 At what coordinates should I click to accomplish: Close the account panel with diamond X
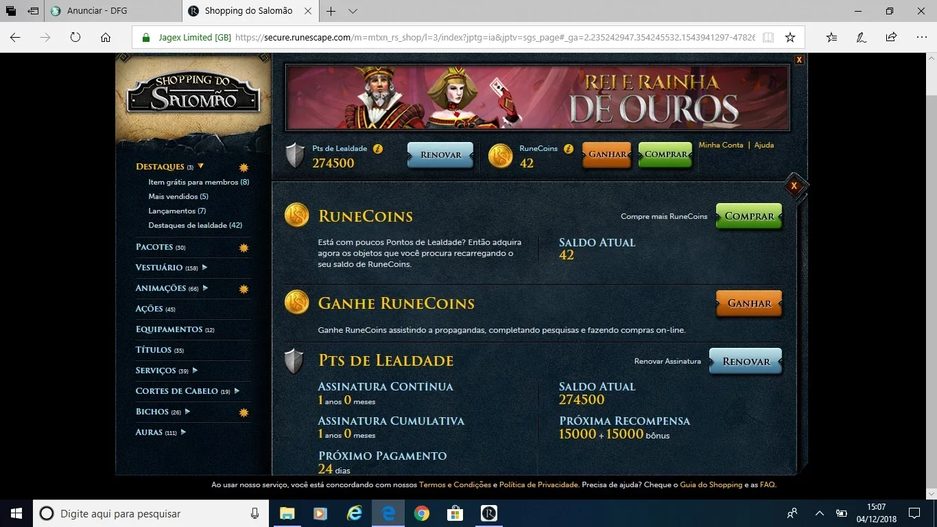pos(794,186)
